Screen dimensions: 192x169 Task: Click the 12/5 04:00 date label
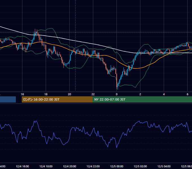coord(164,166)
